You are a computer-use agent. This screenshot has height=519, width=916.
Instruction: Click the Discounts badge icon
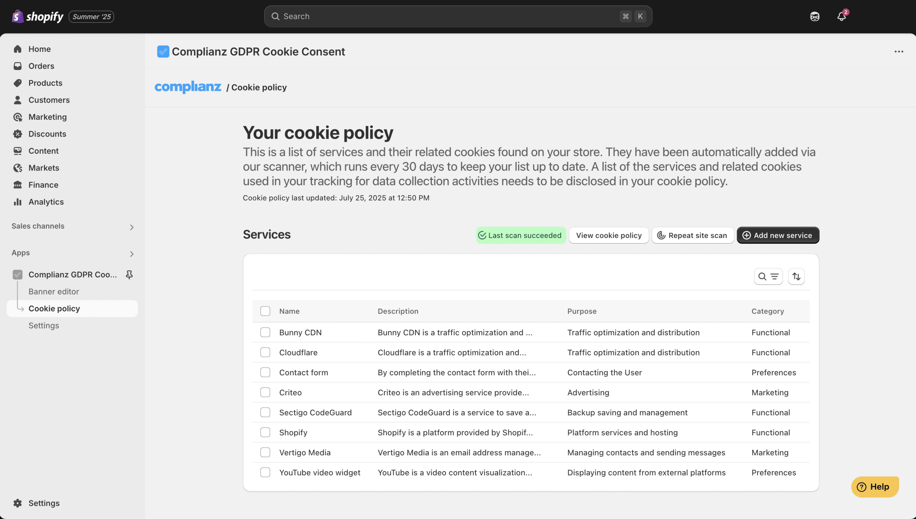click(18, 134)
